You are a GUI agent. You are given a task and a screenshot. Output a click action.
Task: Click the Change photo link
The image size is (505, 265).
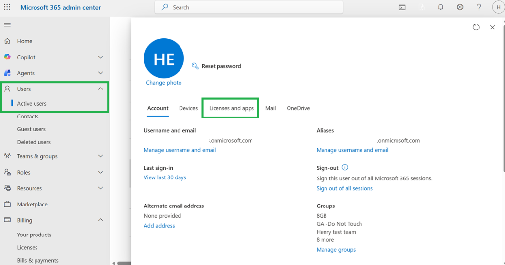tap(164, 83)
